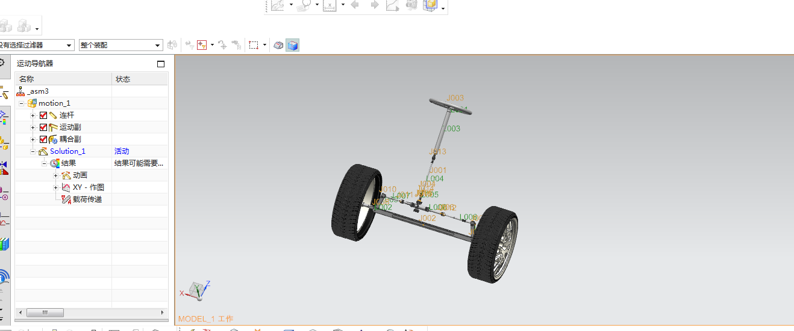Expand the 动画 node
This screenshot has height=331, width=794.
click(x=55, y=175)
